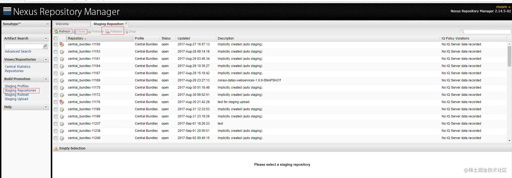Click repository icon for central_bundles-11237
Viewport: 512px width, 178px height.
(x=62, y=124)
